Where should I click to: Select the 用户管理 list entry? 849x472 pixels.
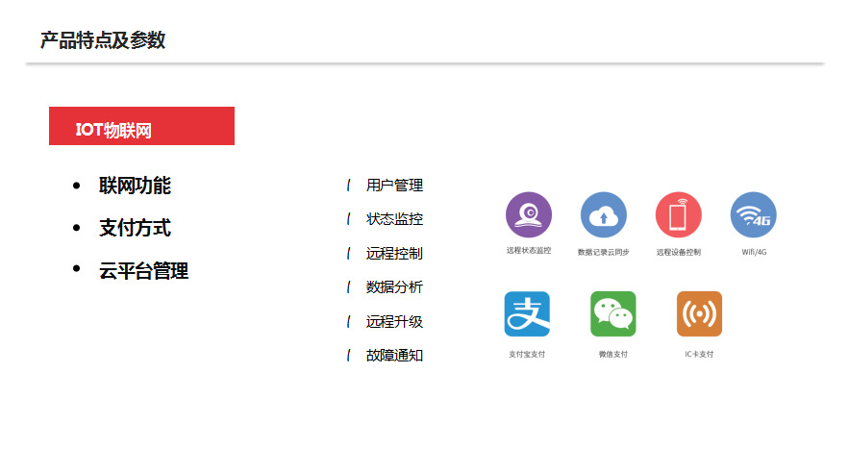click(394, 186)
